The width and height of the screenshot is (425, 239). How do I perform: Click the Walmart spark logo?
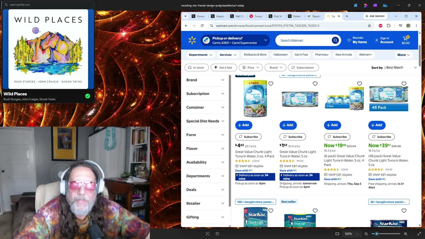192,40
